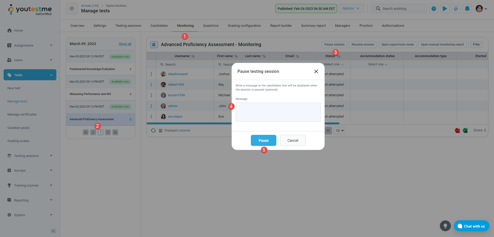This screenshot has height=237, width=494.
Task: Switch to the Candidates tab
Action: (x=159, y=26)
